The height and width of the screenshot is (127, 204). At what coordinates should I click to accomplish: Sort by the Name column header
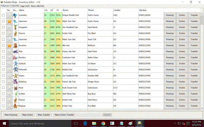(31, 10)
